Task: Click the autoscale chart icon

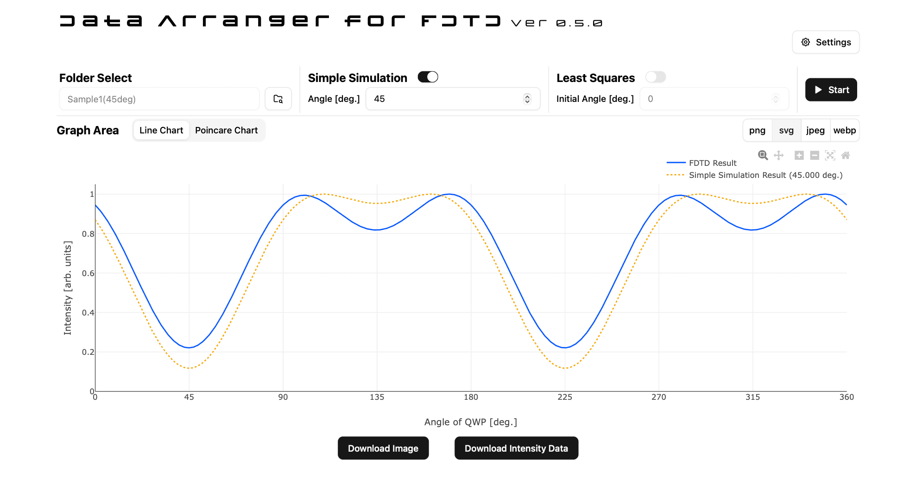Action: tap(830, 155)
